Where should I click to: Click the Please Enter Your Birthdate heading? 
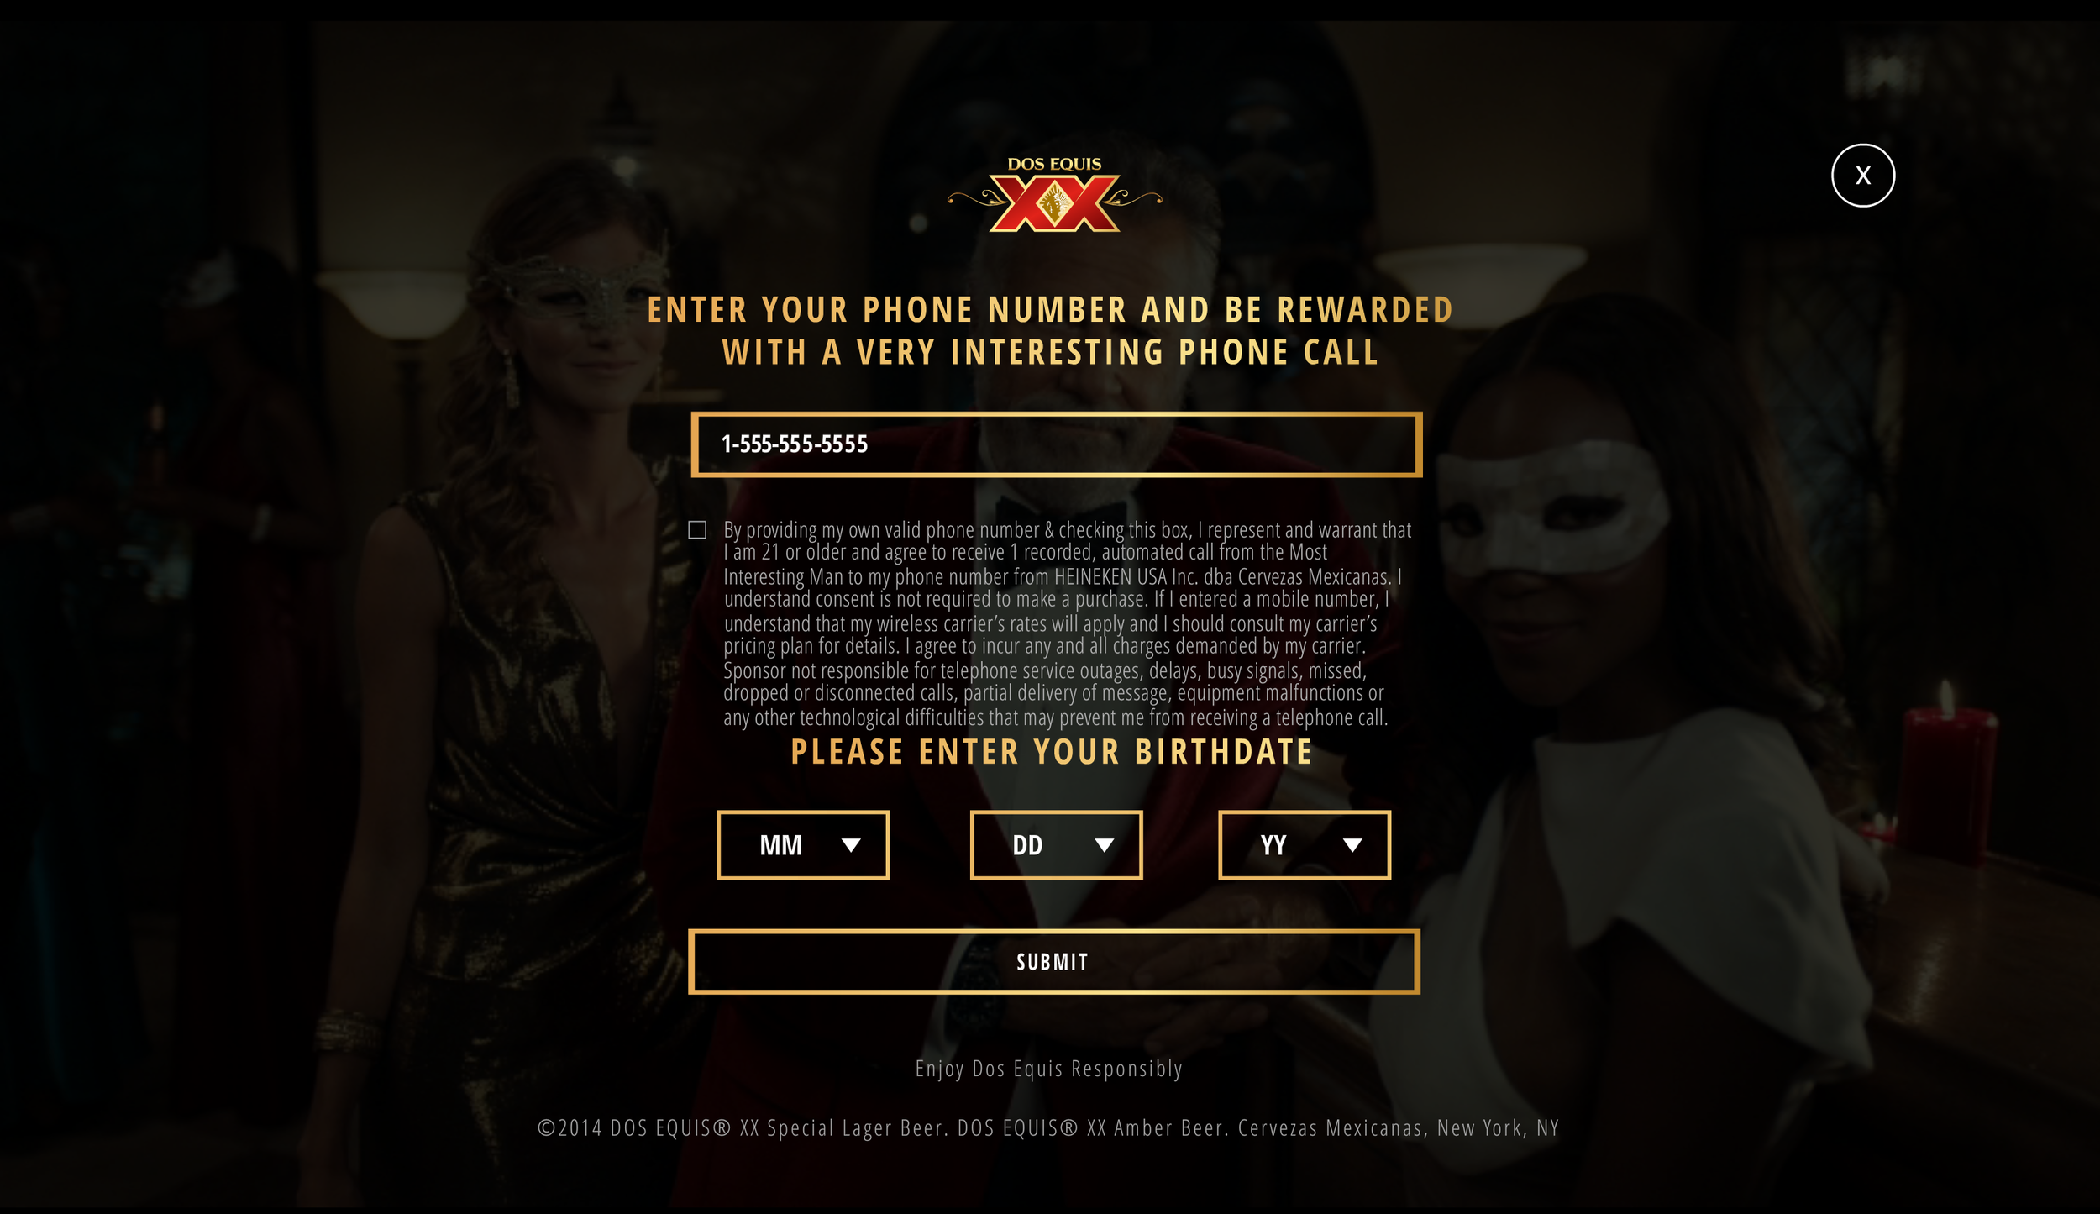1052,752
